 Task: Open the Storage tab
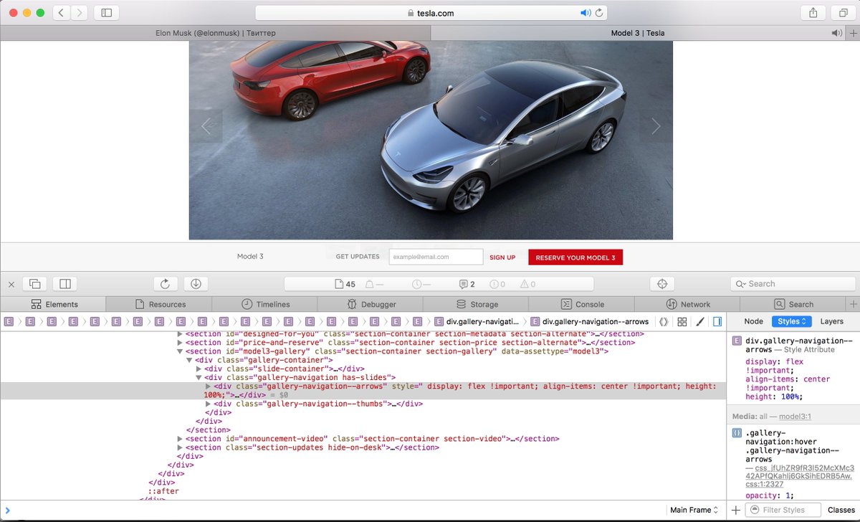coord(477,304)
